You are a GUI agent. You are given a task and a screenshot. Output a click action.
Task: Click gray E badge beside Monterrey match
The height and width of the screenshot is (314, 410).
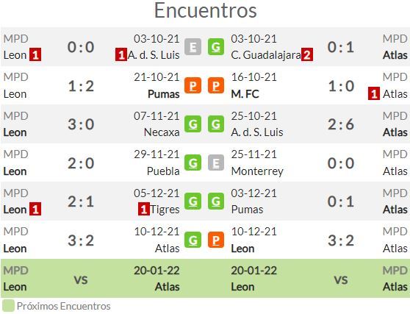216,163
